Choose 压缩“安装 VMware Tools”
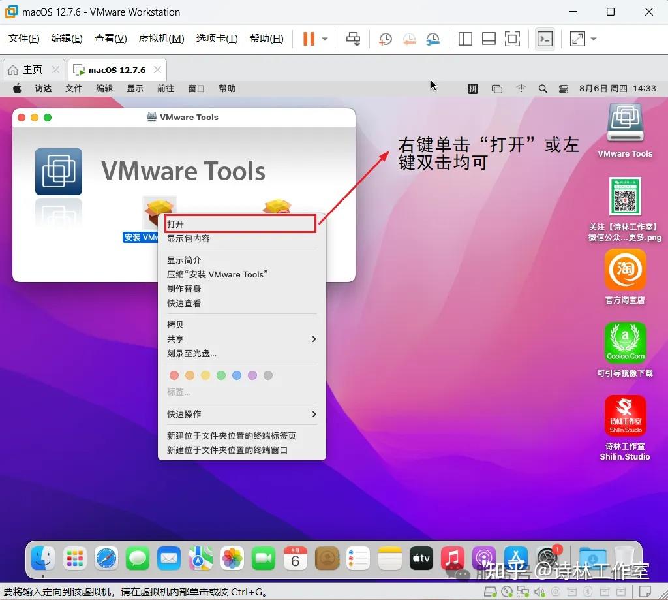Viewport: 668px width, 600px height. pos(241,275)
